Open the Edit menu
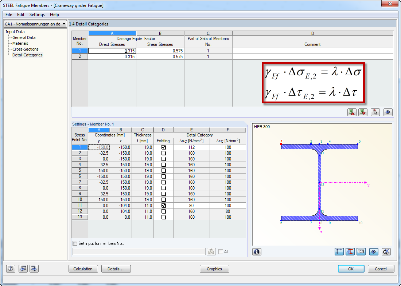 point(21,15)
